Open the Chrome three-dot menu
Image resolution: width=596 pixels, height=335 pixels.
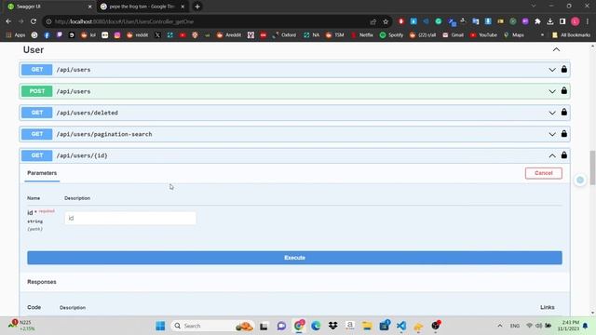coord(588,21)
